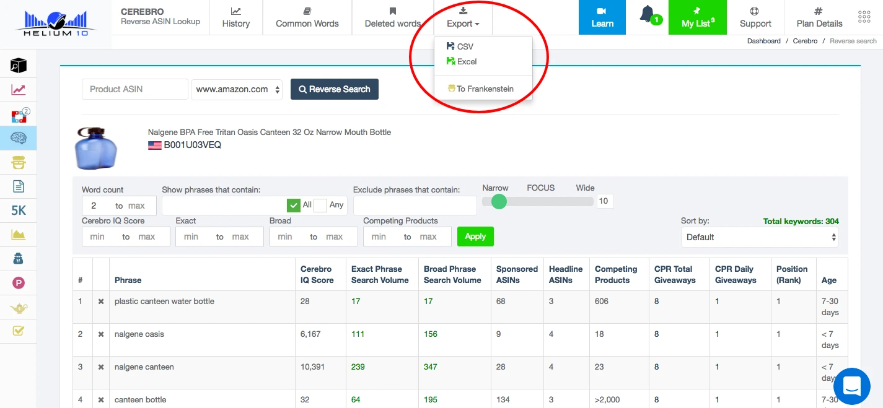Uncheck the All phrases checkbox
This screenshot has height=408, width=883.
coord(294,204)
